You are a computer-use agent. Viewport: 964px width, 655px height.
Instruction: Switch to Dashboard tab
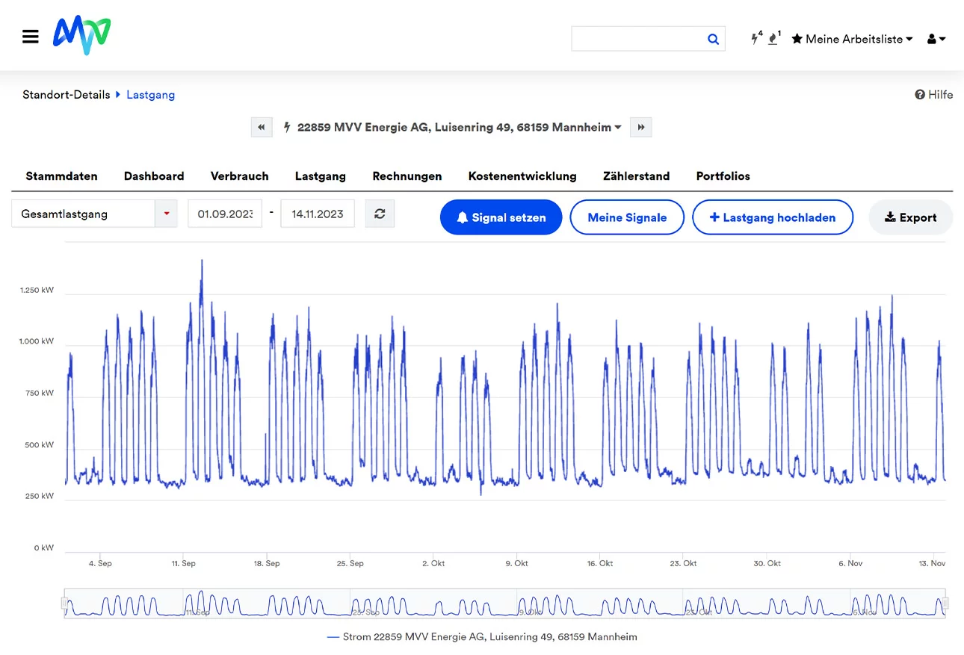[154, 176]
